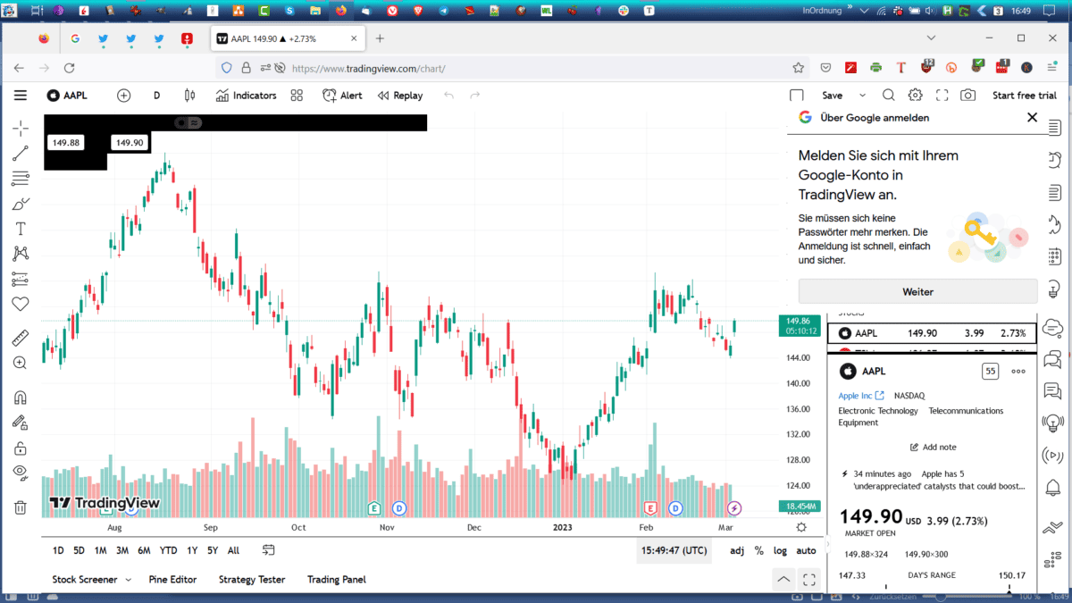This screenshot has height=603, width=1072.
Task: Click the Weiter button in the Google panel
Action: (x=917, y=291)
